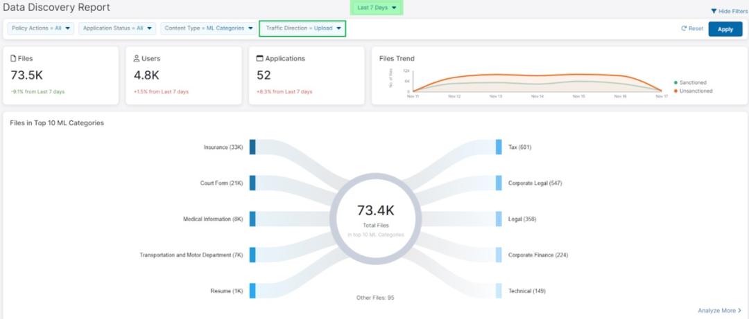Select the Tax (601) category bar

pos(499,147)
